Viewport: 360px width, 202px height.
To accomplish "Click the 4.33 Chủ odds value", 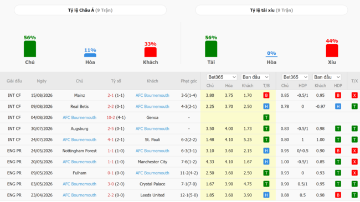I will pyautogui.click(x=210, y=162).
